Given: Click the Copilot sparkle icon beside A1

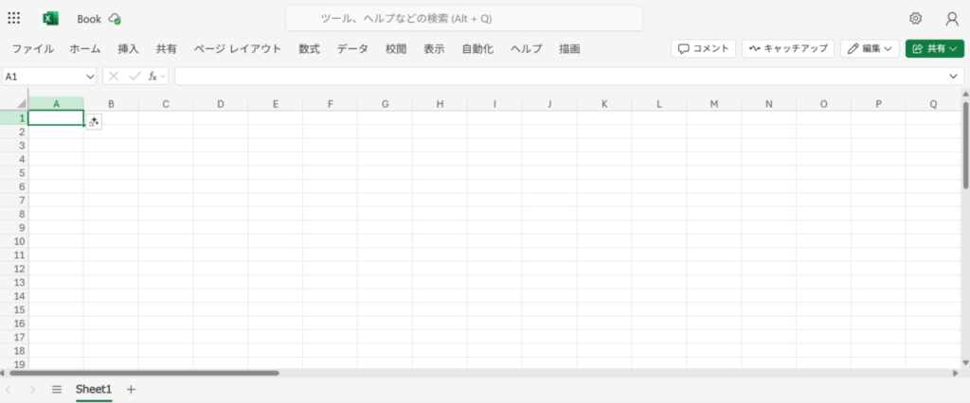Looking at the screenshot, I should tap(94, 122).
